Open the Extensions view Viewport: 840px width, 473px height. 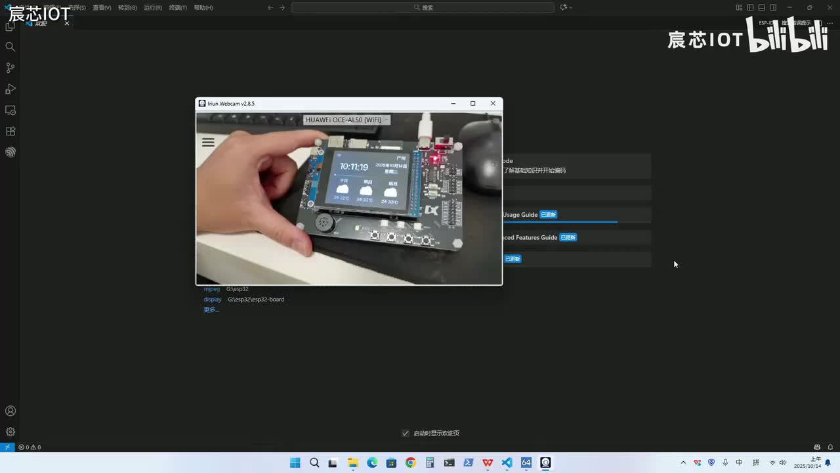click(10, 131)
